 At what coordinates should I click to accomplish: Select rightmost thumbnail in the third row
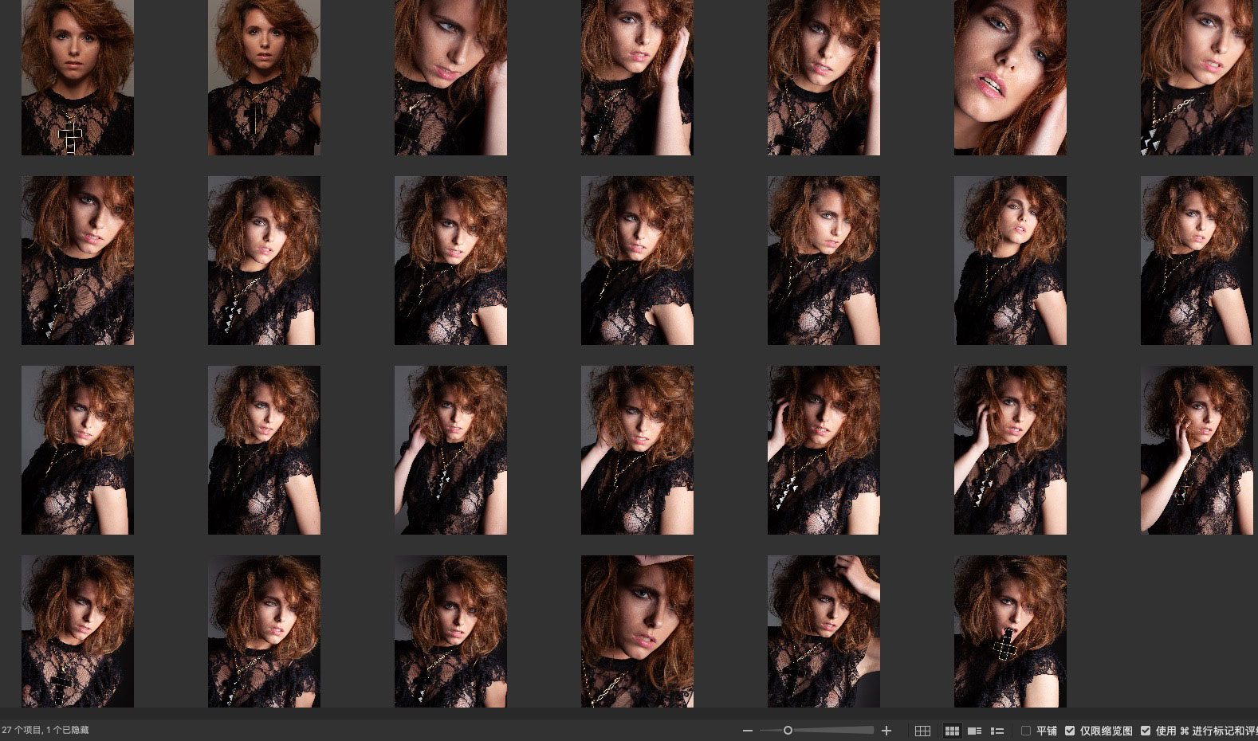coord(1196,449)
